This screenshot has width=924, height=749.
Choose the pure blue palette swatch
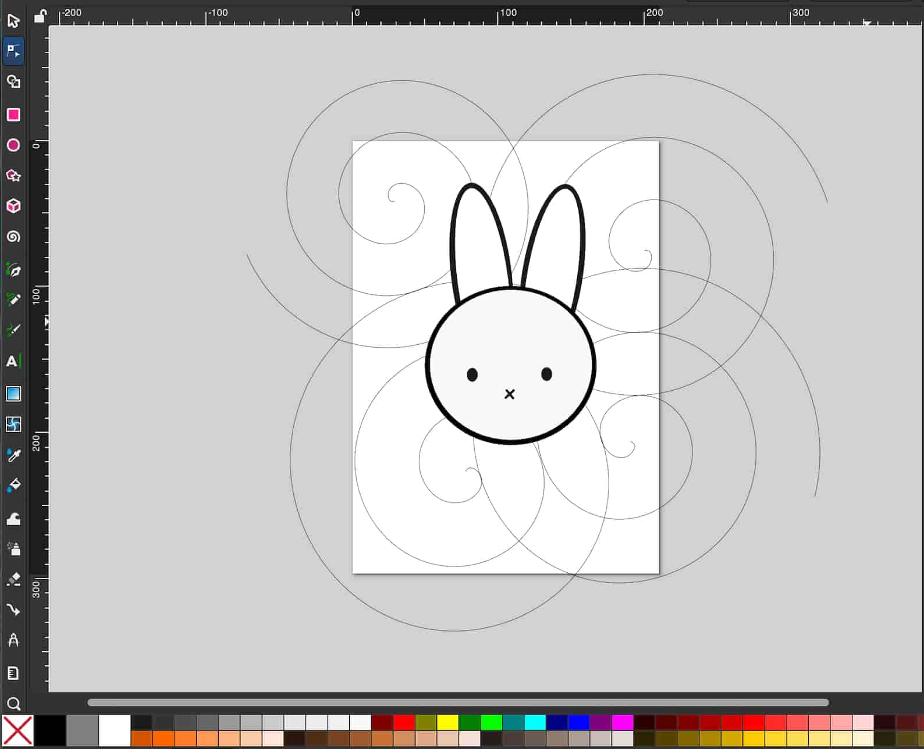(578, 723)
